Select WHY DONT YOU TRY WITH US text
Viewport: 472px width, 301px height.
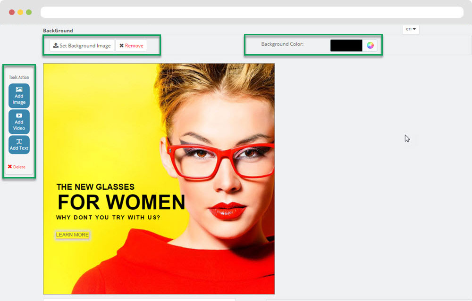108,218
